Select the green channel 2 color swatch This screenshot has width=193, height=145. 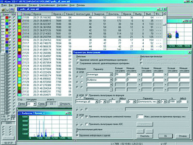pyautogui.click(x=7, y=21)
